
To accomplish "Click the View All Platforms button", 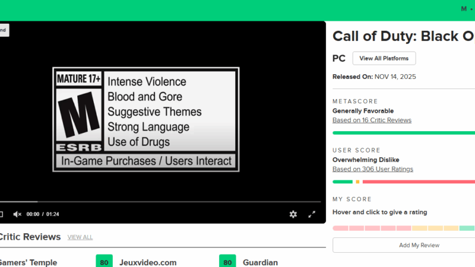I will 384,58.
